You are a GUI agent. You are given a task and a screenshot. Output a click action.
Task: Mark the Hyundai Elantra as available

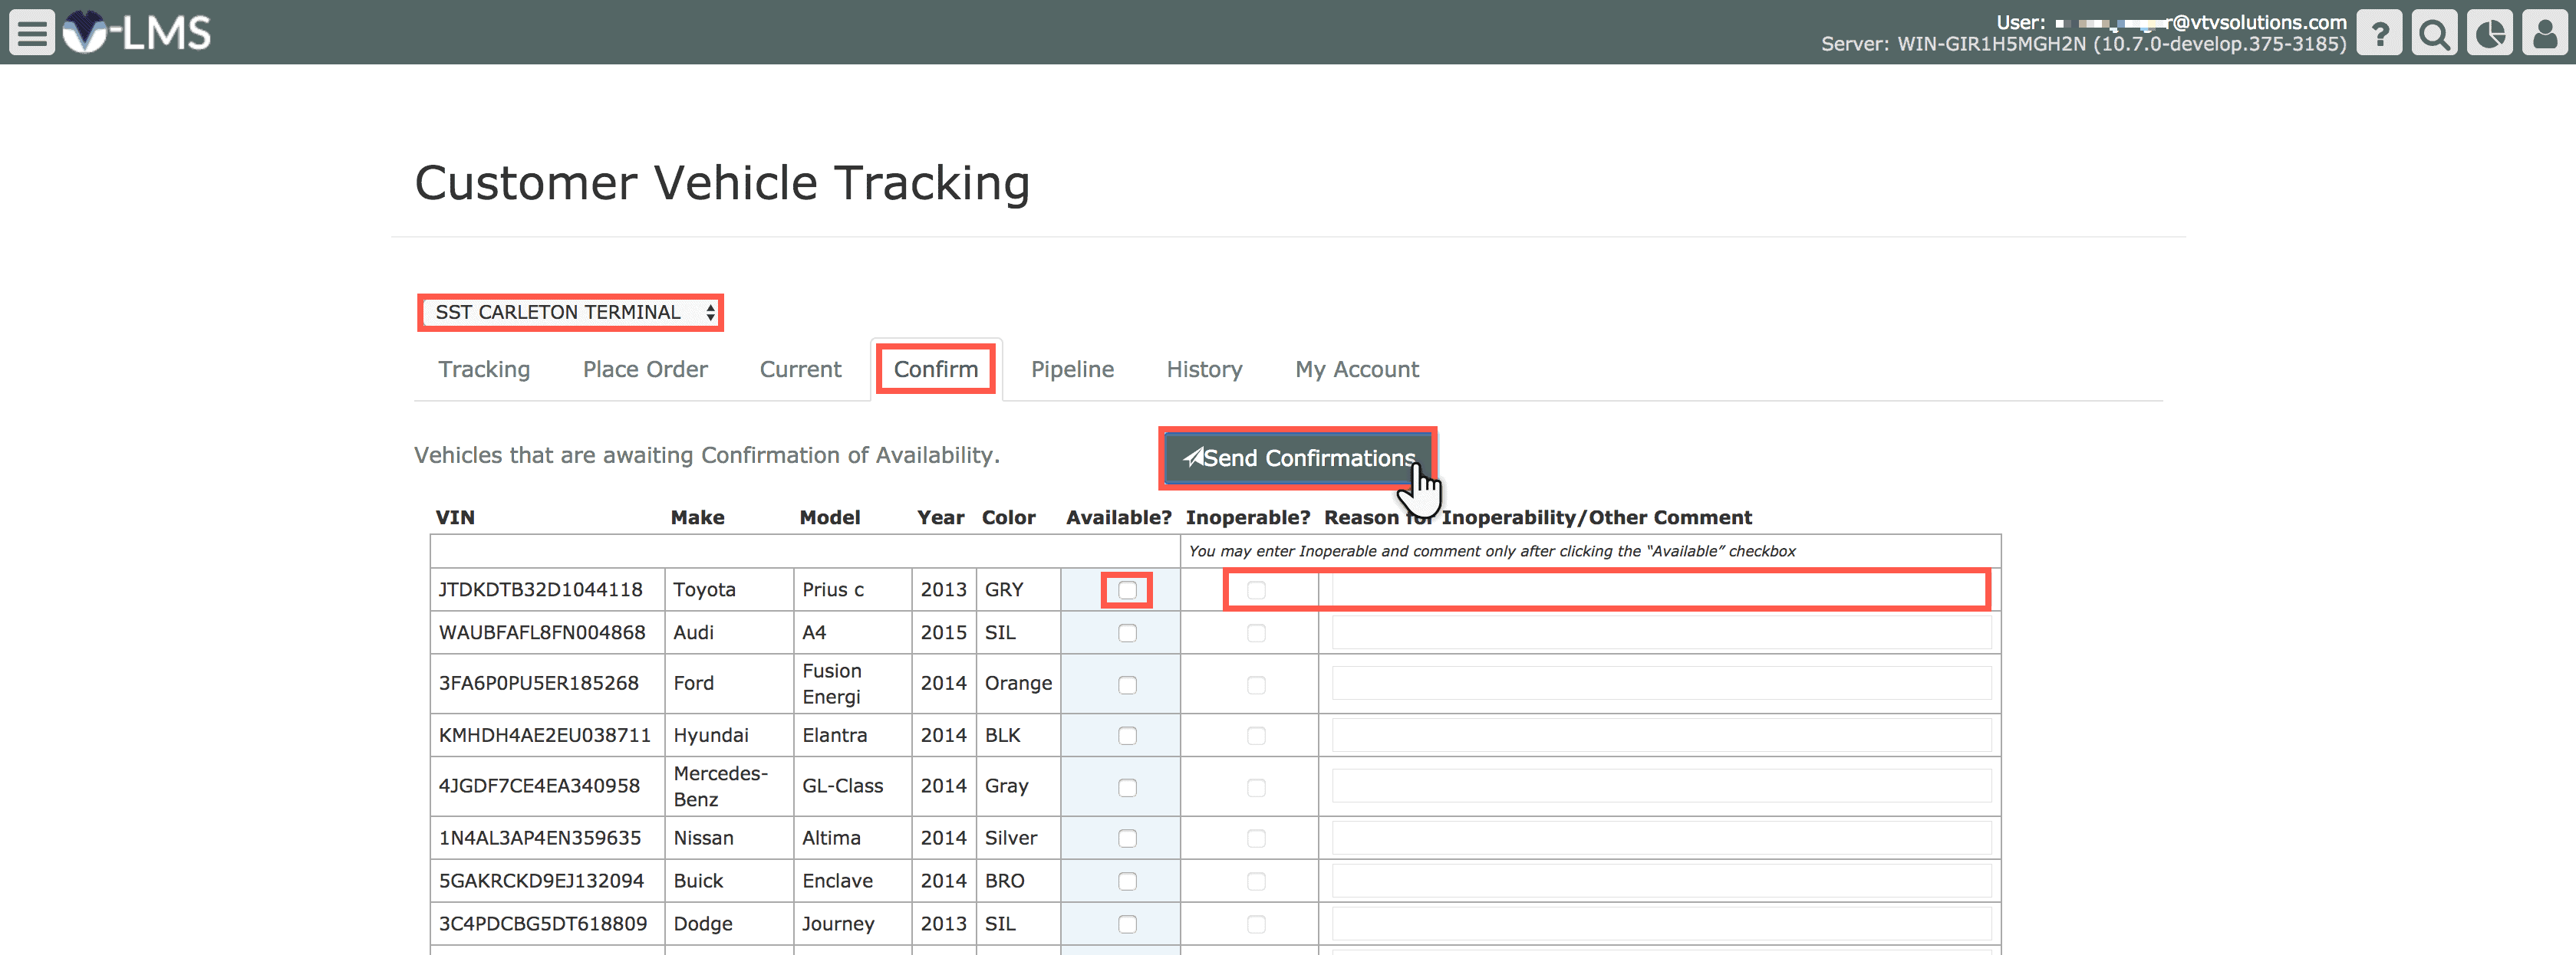1127,737
